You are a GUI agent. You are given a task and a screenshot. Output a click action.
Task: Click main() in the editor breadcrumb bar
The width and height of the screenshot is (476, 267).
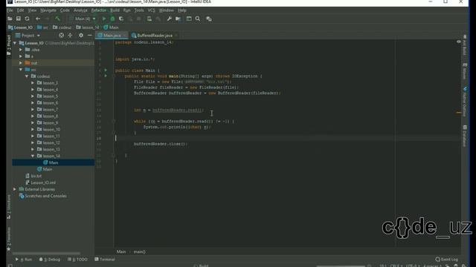tap(139, 251)
